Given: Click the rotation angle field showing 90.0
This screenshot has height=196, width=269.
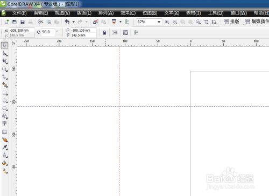Looking at the screenshot, I should (x=48, y=32).
